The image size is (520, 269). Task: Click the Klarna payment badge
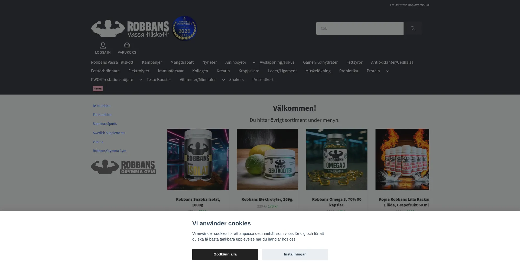98,89
